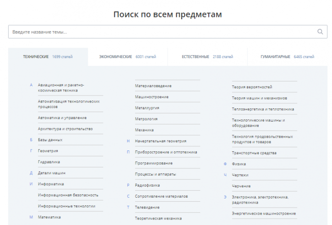Open Сопротивление материалов
This screenshot has height=225, width=332.
[161, 196]
